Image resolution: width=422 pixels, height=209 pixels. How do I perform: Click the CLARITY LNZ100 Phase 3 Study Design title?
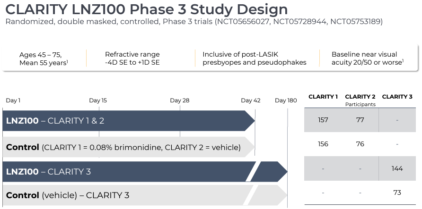(x=146, y=9)
